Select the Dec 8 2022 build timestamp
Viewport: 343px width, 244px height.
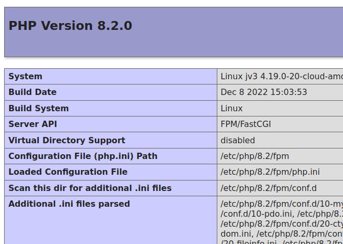tap(263, 92)
